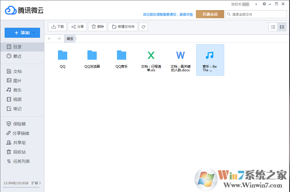This screenshot has width=290, height=192.
Task: Click the search magnifier icon
Action: [229, 14]
